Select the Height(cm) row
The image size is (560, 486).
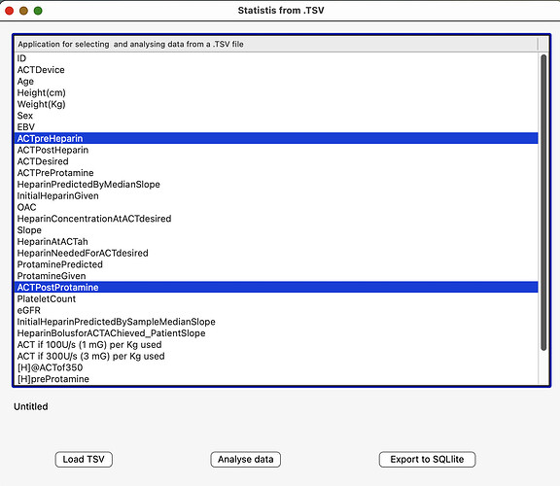coord(276,92)
